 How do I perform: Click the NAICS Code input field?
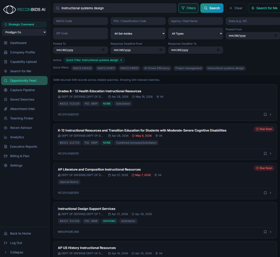(x=81, y=21)
